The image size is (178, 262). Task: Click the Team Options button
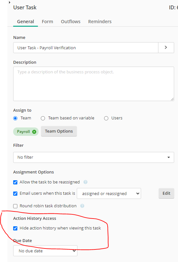59,131
